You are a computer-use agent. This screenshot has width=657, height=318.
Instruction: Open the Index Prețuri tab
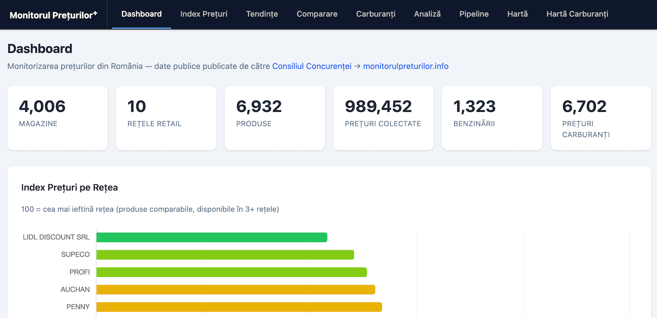pyautogui.click(x=204, y=14)
